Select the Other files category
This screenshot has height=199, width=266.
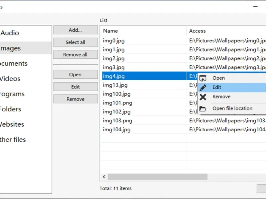click(x=26, y=139)
